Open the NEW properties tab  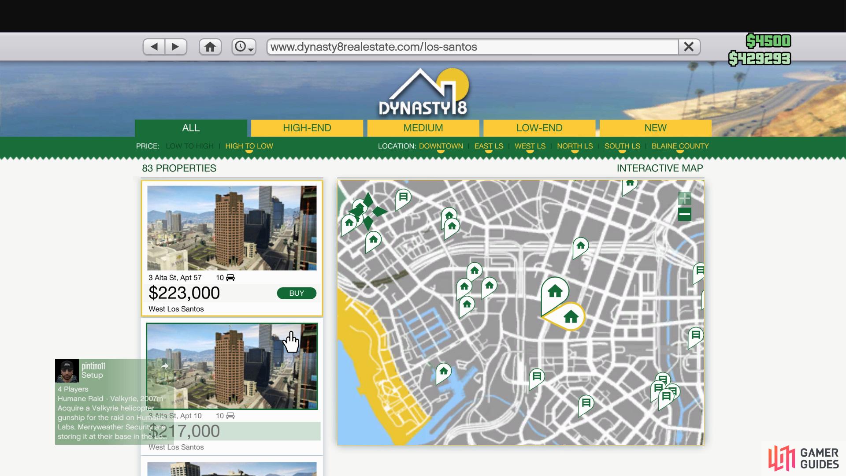655,128
